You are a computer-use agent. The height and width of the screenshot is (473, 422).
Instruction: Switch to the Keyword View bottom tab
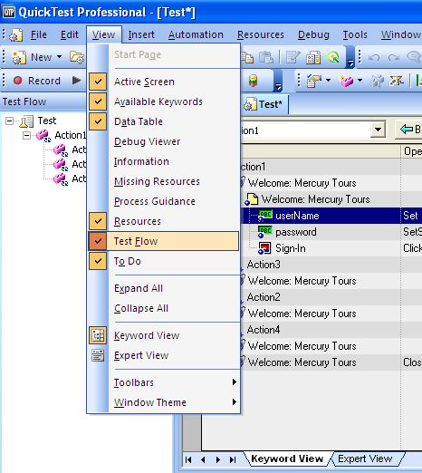click(x=287, y=459)
